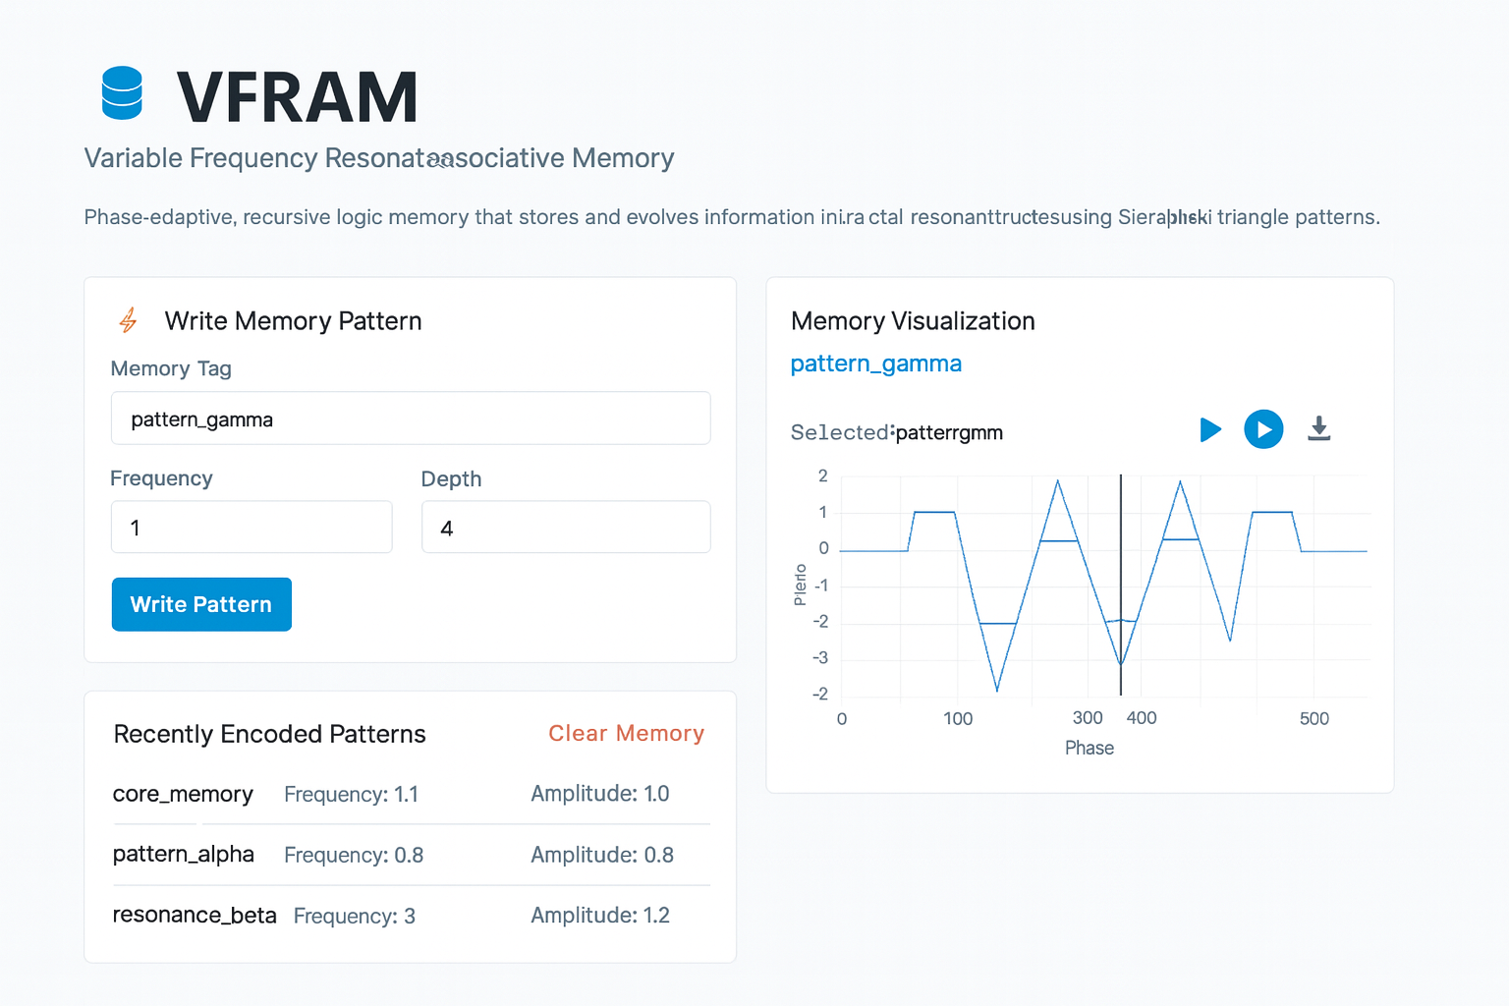Focus the Frequency input box

251,528
